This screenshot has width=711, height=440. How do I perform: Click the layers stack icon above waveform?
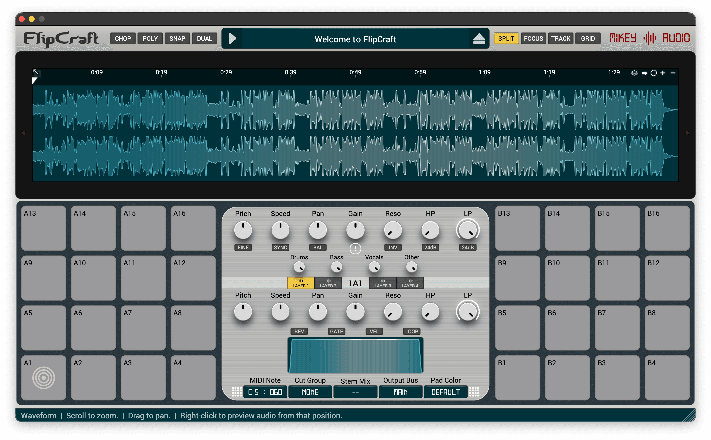tap(634, 73)
